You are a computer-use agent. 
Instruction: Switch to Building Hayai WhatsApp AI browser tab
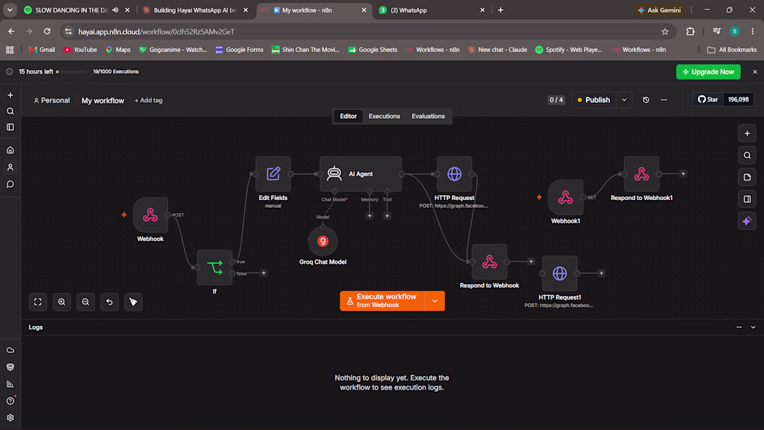(x=195, y=10)
